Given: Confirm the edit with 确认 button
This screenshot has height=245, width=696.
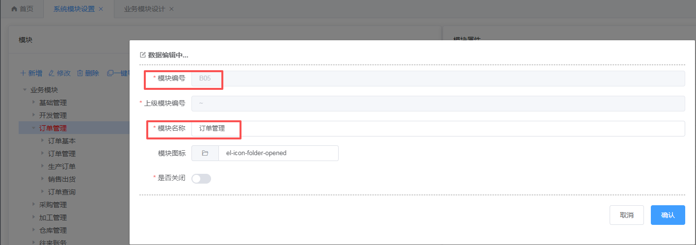Looking at the screenshot, I should click(668, 215).
